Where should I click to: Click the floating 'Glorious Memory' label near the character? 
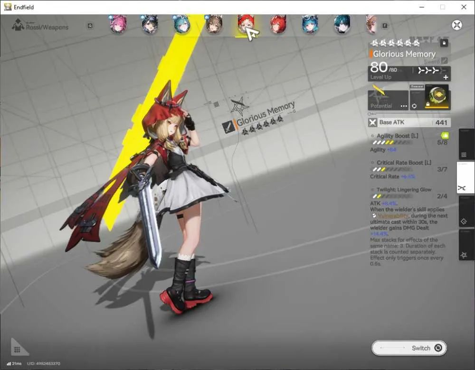(266, 113)
